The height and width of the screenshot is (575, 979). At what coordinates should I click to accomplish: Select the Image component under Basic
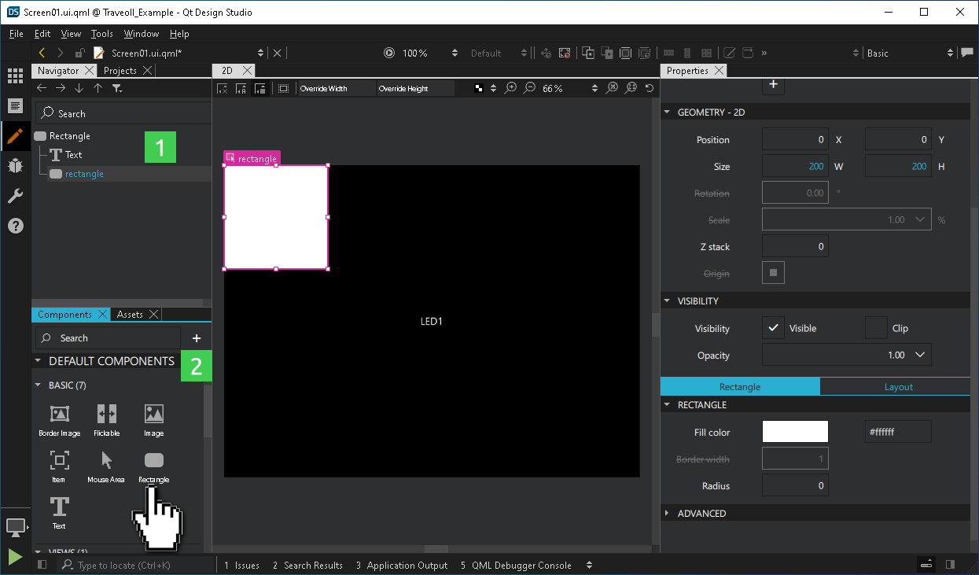tap(153, 417)
